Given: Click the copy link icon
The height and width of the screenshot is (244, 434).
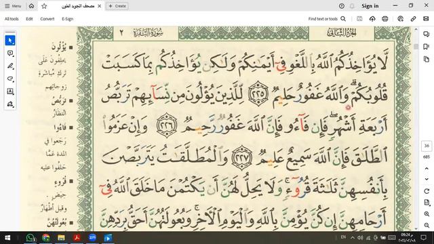Looking at the screenshot, I should (x=413, y=19).
